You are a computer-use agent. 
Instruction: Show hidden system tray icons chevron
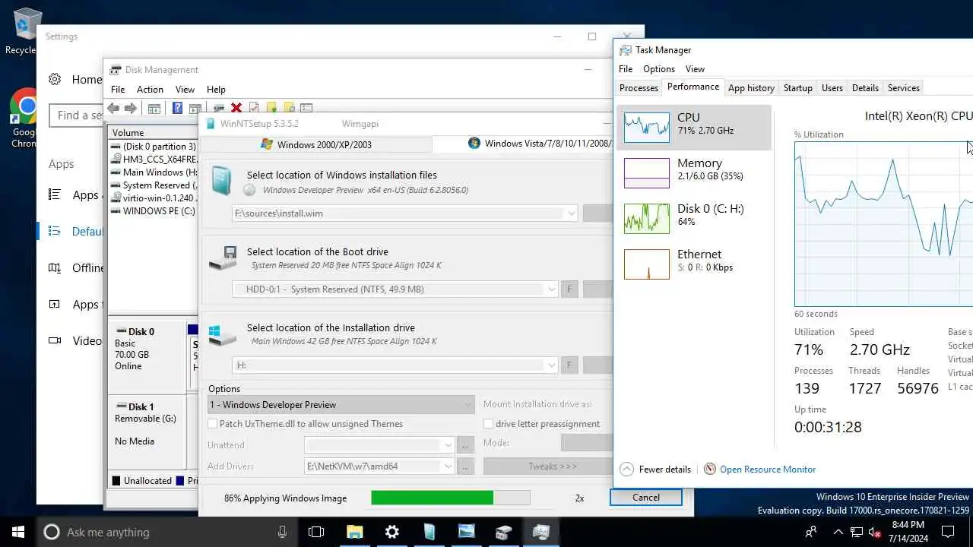pyautogui.click(x=838, y=532)
